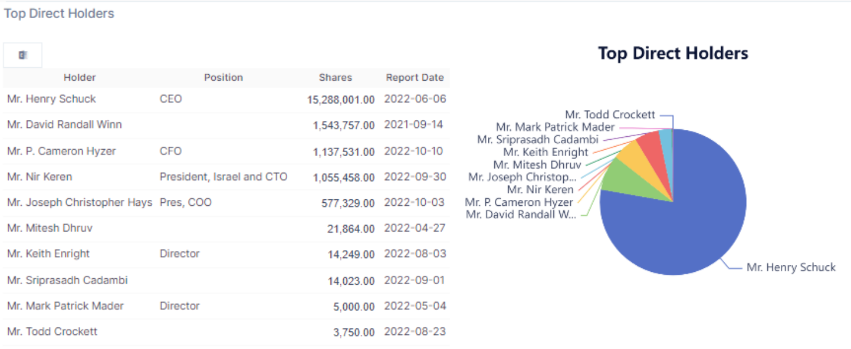Click the 2022-10-10 report date cell

(x=414, y=151)
